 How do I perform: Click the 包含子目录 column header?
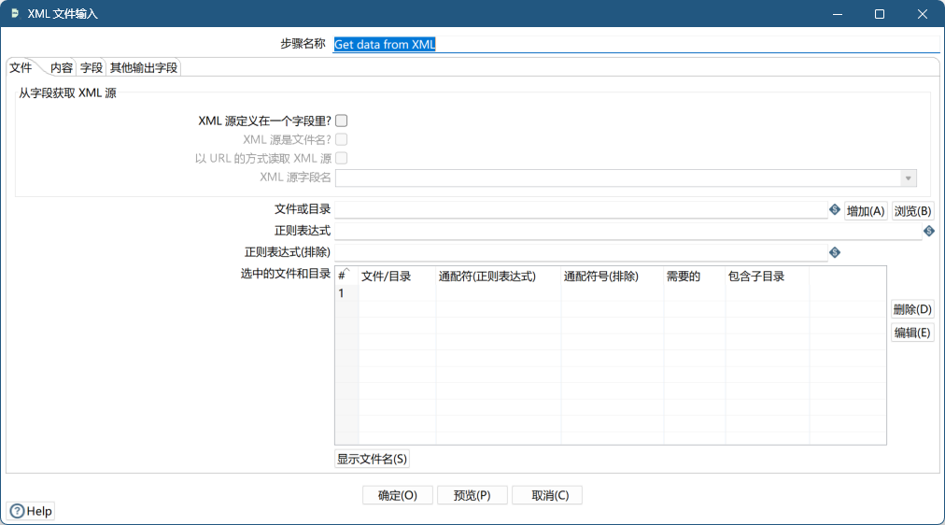(767, 277)
